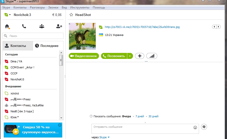
Task: Open the Звонки menu
Action: tap(53, 7)
